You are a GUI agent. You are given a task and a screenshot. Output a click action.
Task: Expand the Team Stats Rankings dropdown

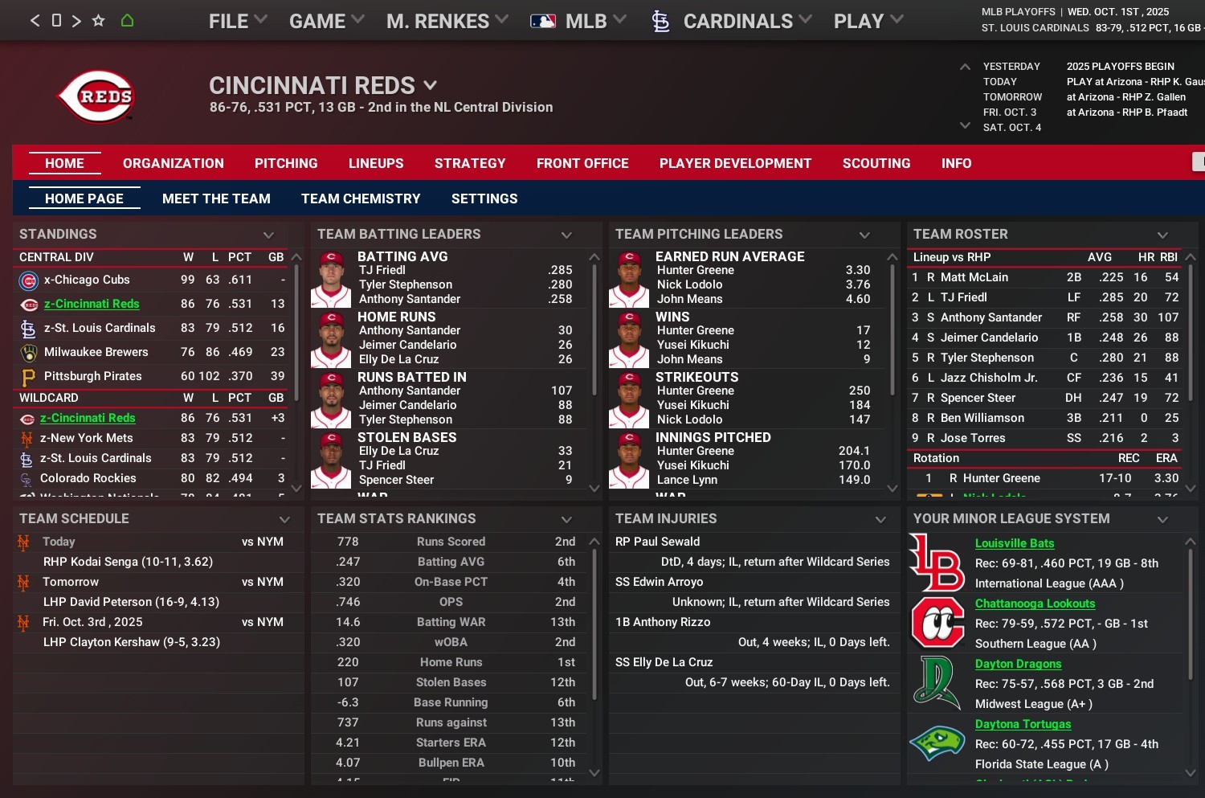coord(566,519)
